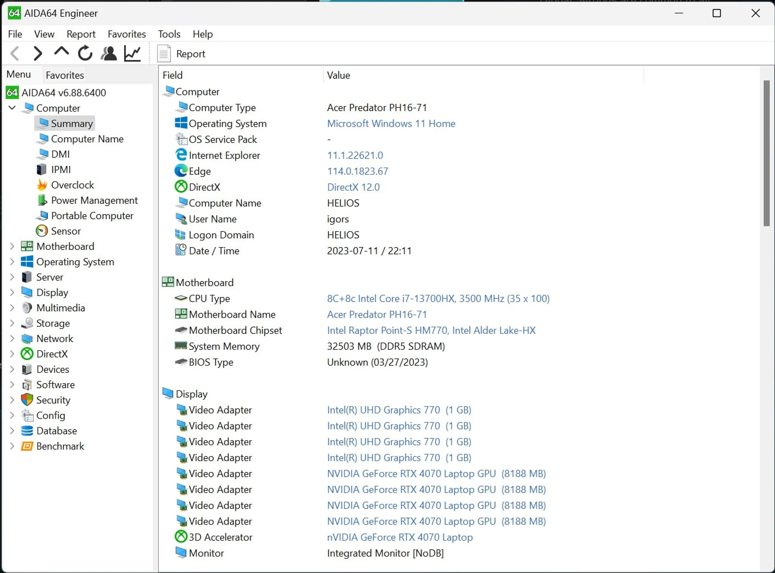Click the 32503 MB (DDR5 SDRAM) value
The width and height of the screenshot is (775, 573).
click(x=386, y=346)
